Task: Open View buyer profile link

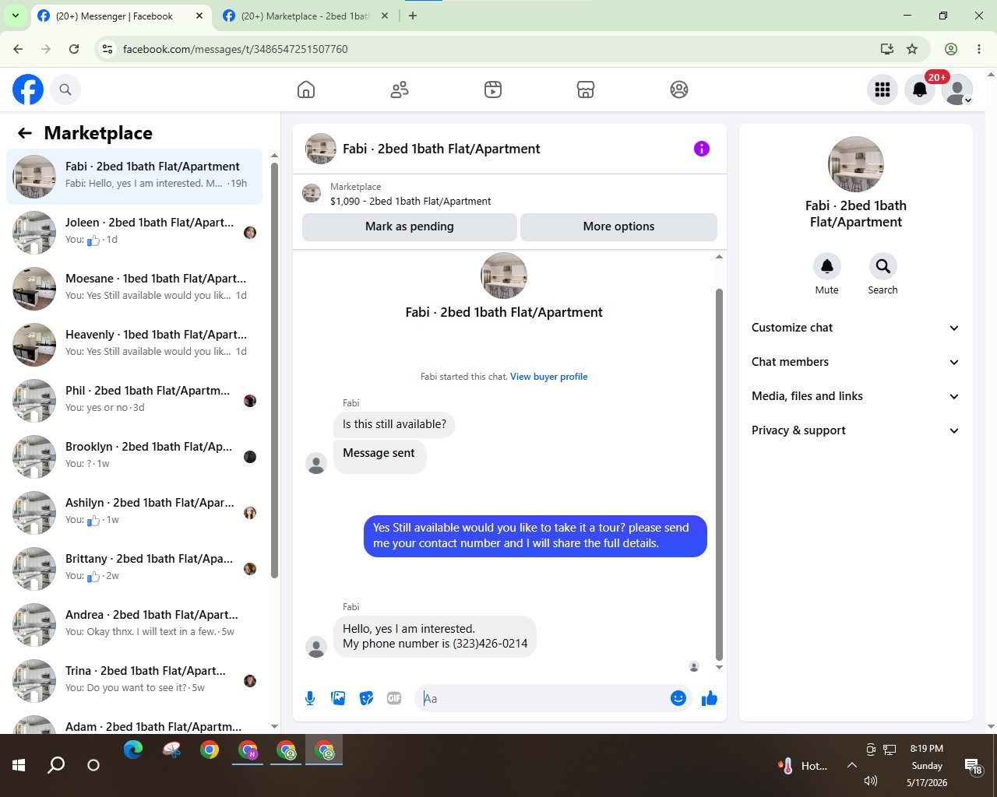Action: point(549,377)
